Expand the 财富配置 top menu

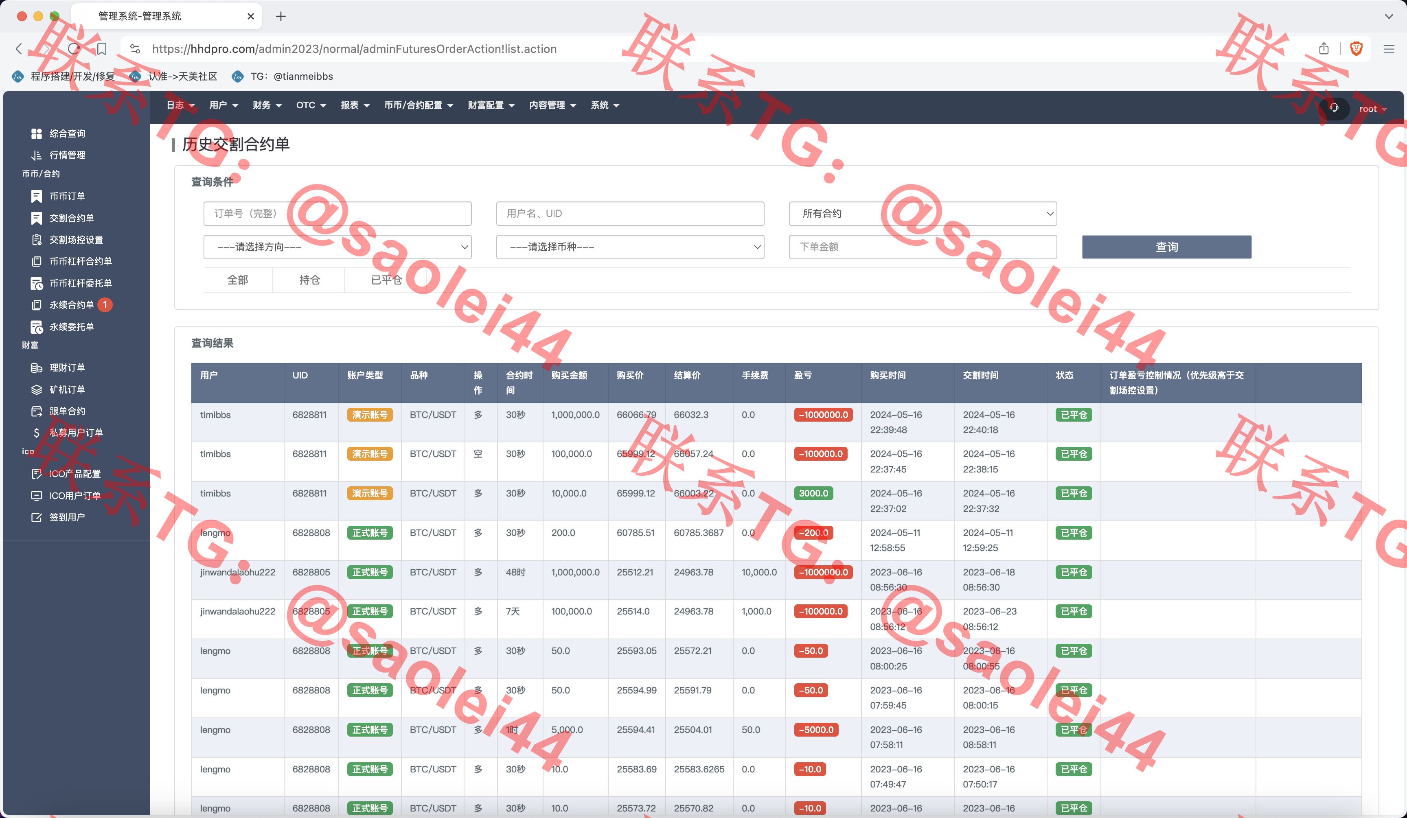pyautogui.click(x=491, y=105)
